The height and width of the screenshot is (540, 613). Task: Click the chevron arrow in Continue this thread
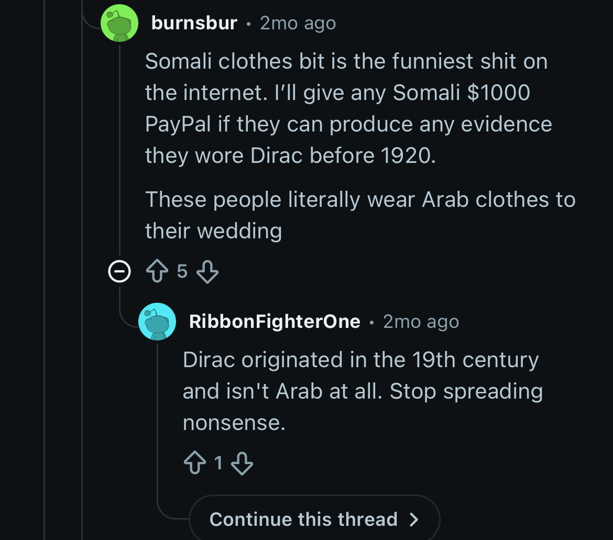click(414, 520)
